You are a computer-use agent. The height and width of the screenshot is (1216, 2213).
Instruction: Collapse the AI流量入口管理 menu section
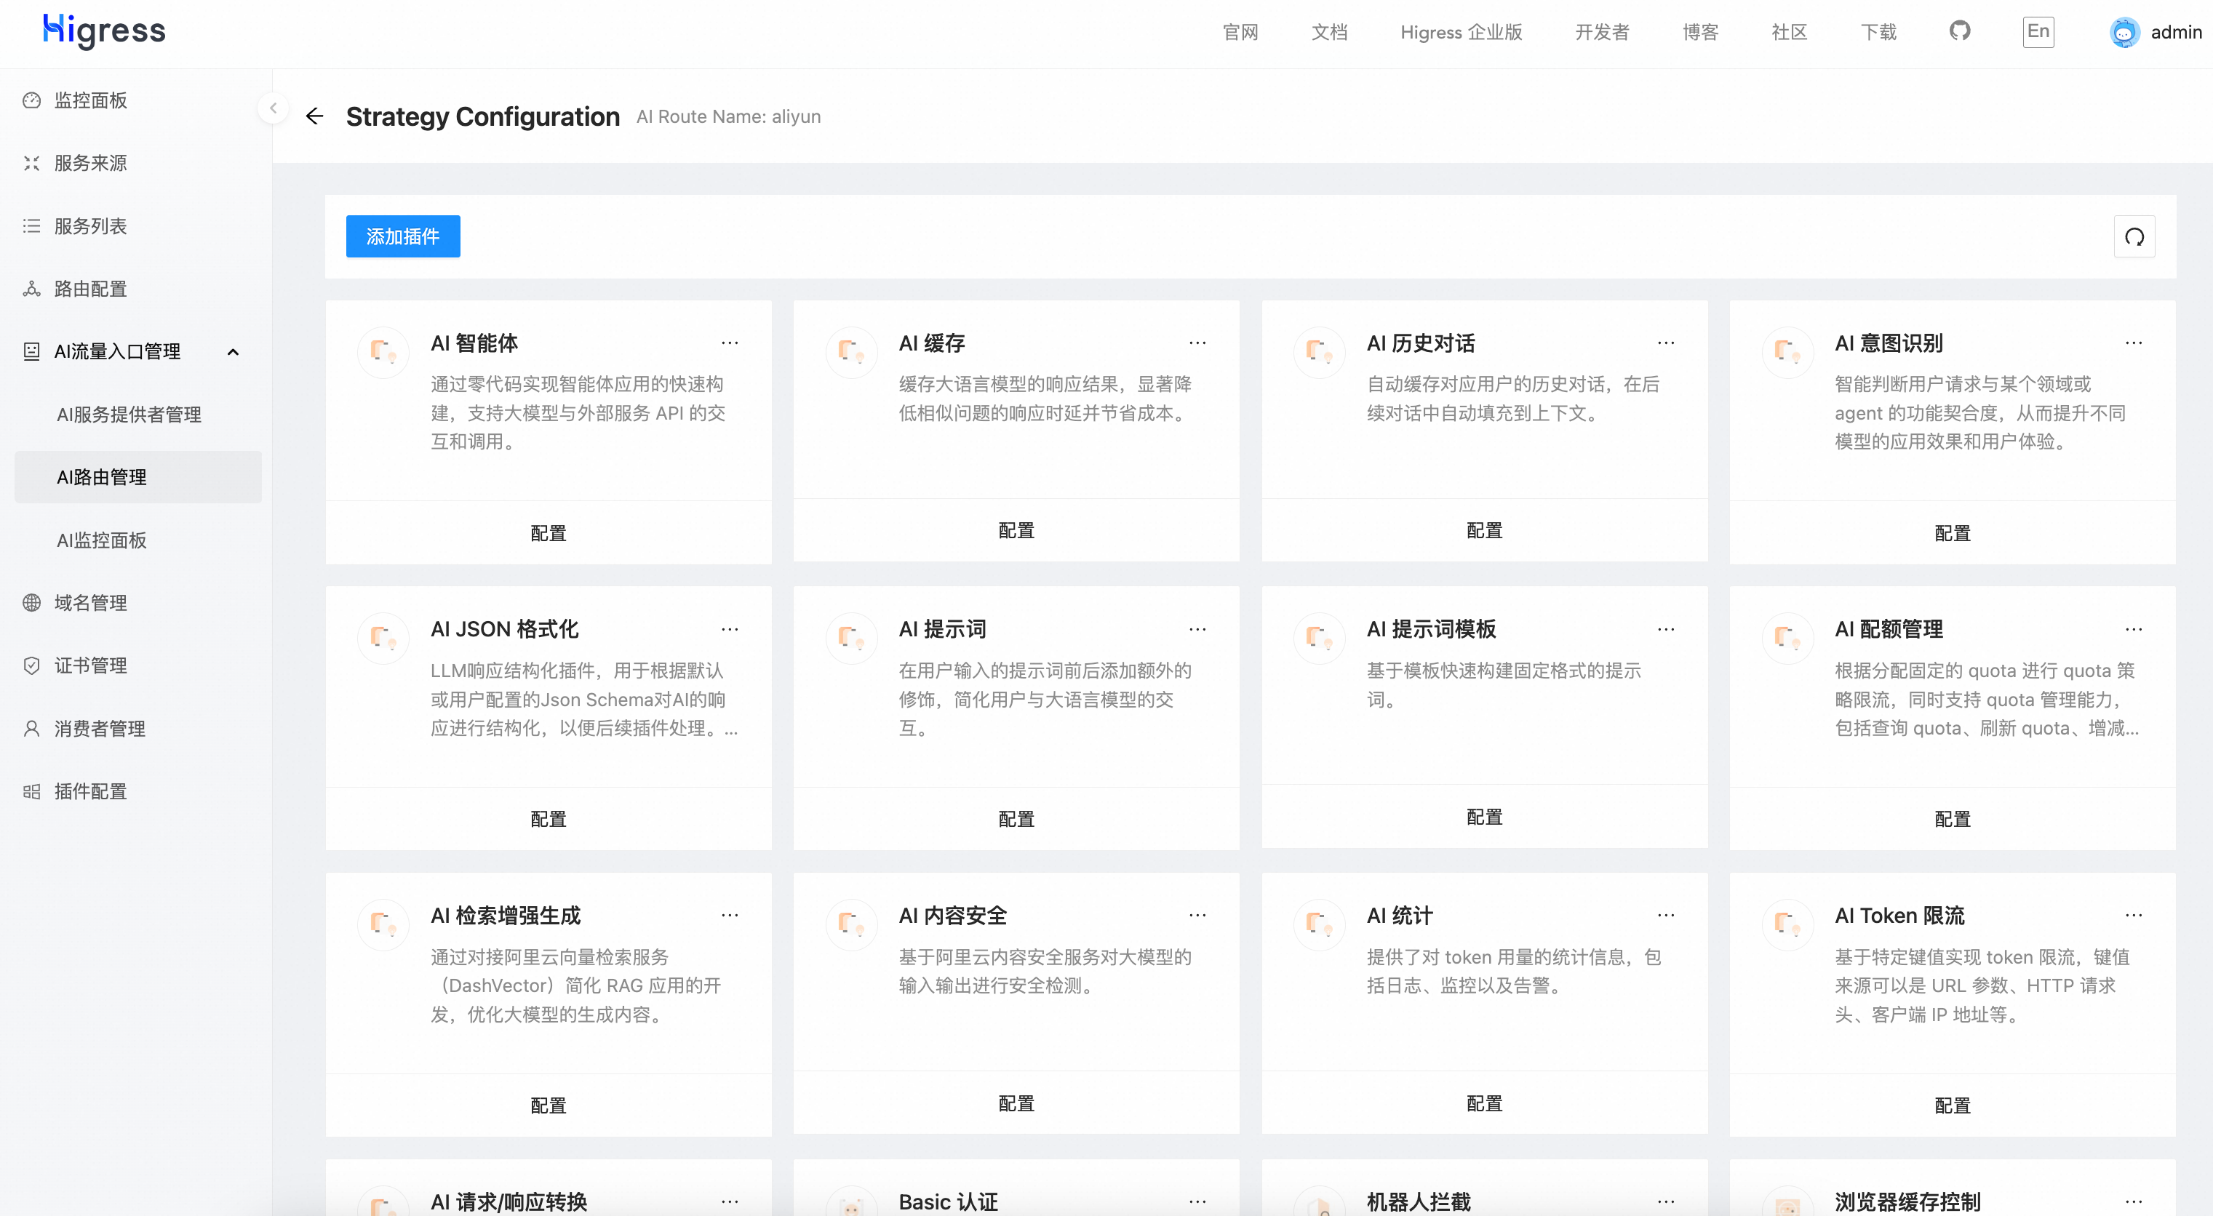tap(233, 351)
